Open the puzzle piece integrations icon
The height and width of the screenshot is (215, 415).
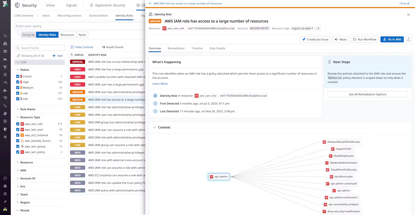coord(5,90)
